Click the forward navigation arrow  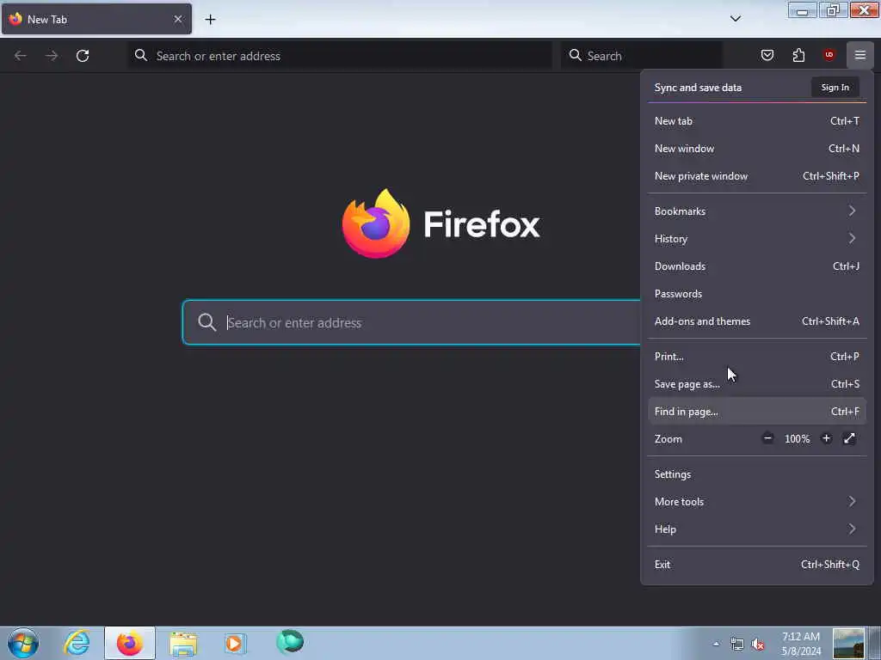click(52, 56)
